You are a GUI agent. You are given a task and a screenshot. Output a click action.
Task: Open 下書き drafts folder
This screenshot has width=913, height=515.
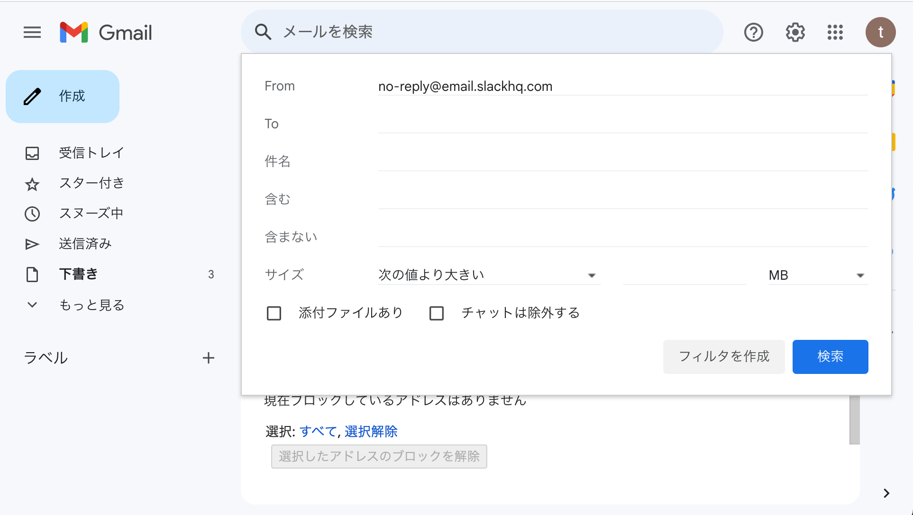coord(78,274)
